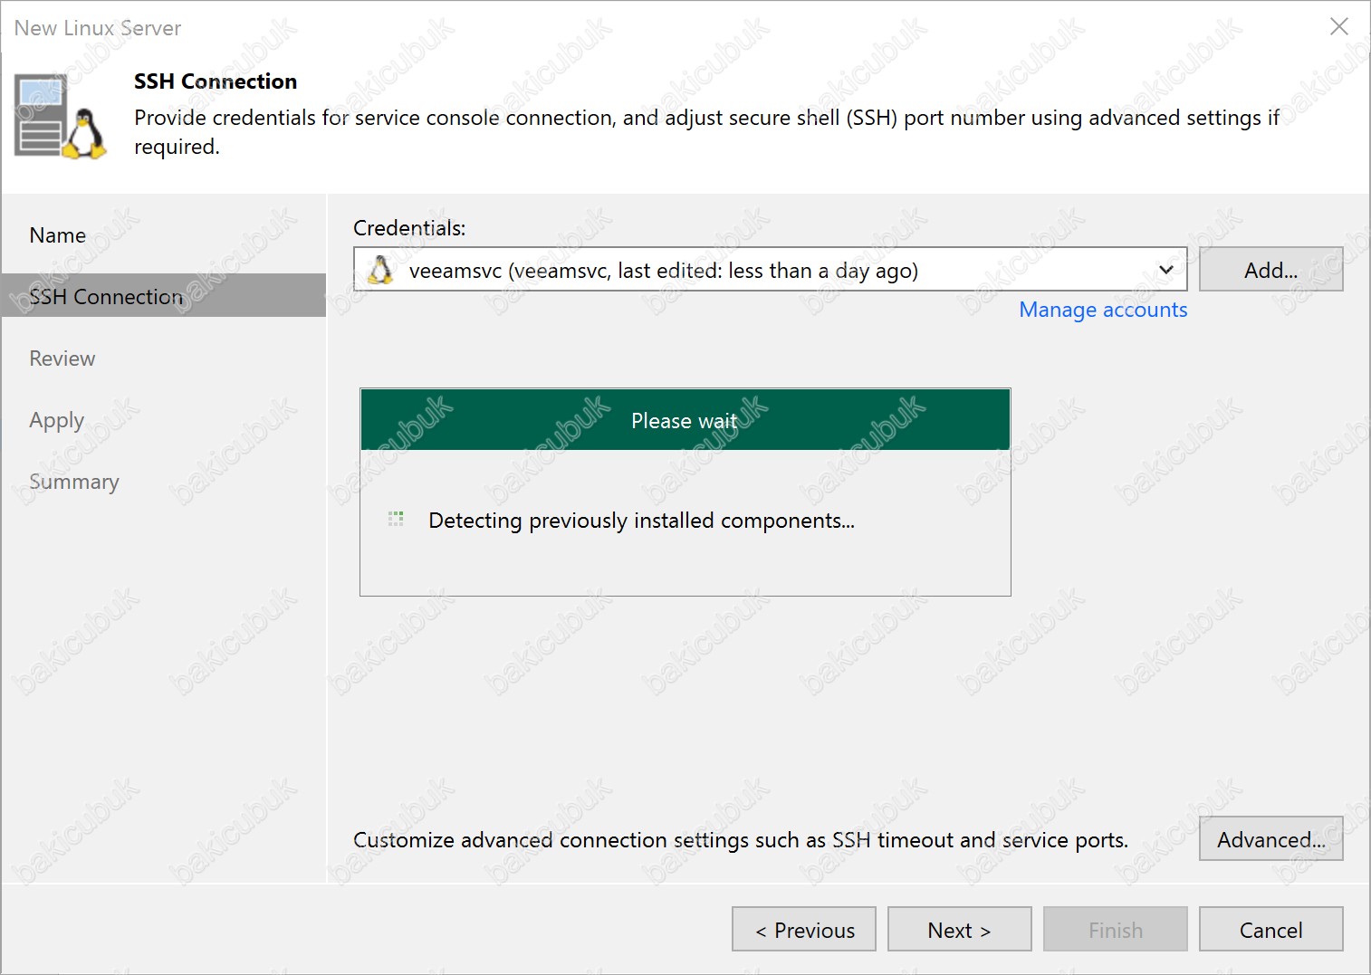Go back with the Previous button
1371x975 pixels.
[804, 930]
